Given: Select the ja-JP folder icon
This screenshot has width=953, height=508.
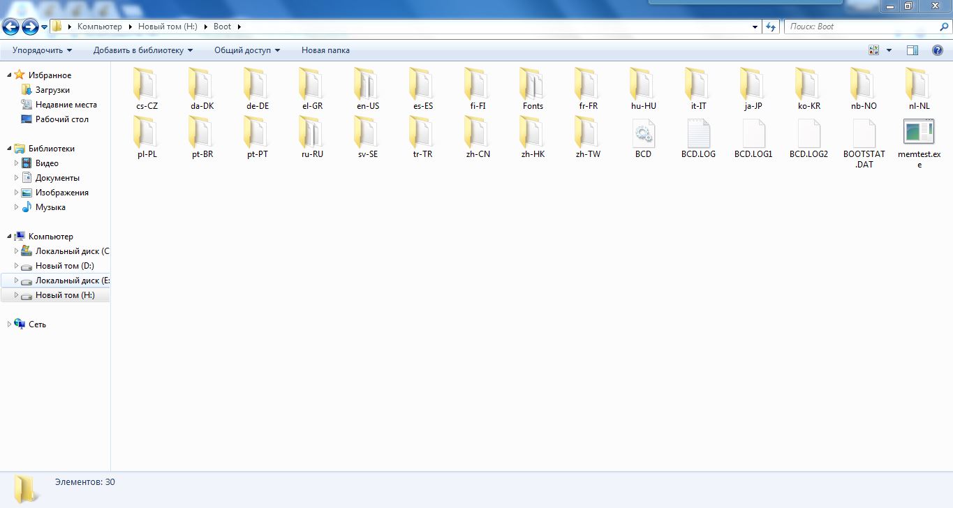Looking at the screenshot, I should point(753,84).
